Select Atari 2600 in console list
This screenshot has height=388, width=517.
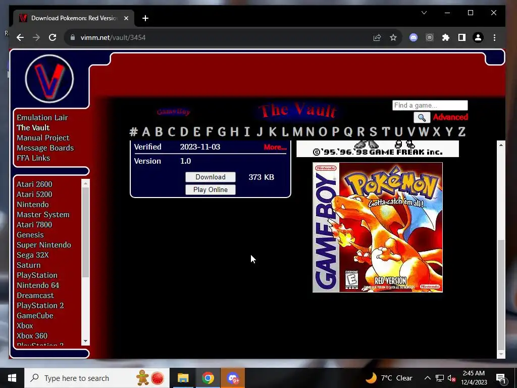tap(34, 184)
